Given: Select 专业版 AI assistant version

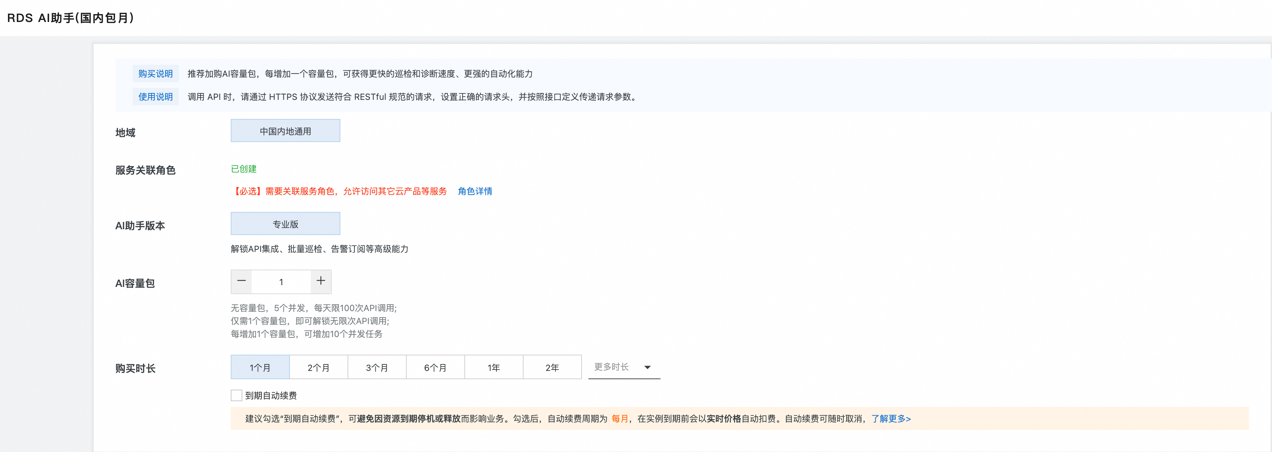Looking at the screenshot, I should pyautogui.click(x=286, y=224).
